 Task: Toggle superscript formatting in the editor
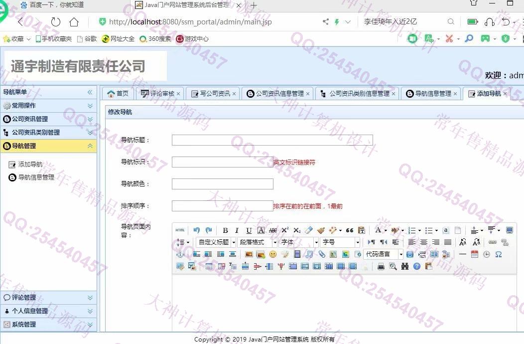285,230
